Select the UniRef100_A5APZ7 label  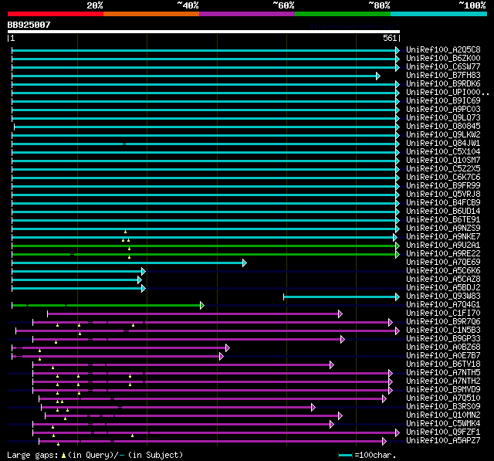(443, 441)
